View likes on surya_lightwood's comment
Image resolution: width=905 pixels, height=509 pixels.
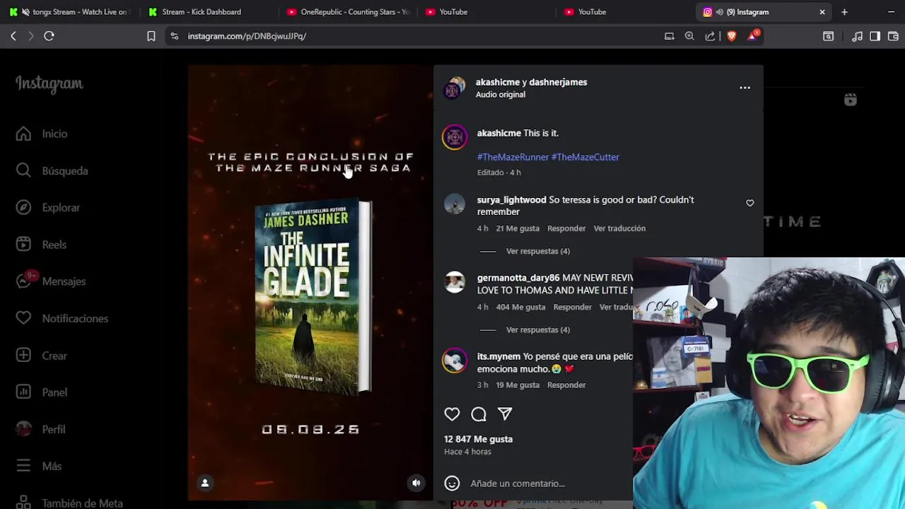[518, 228]
